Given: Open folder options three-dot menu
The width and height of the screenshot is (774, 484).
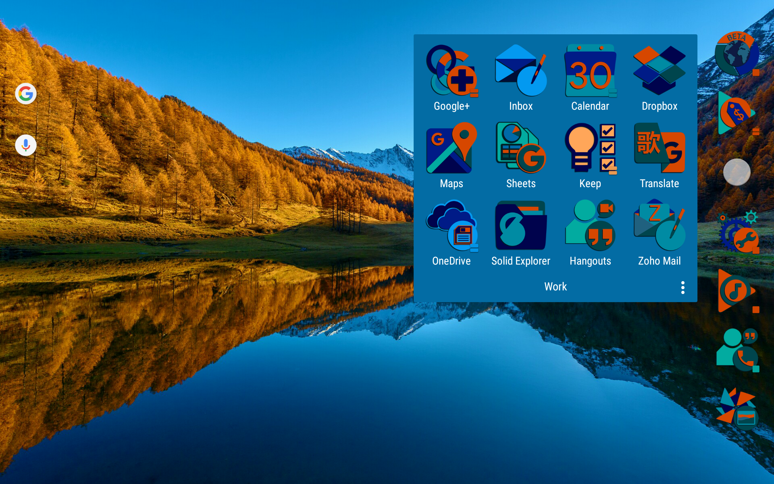Looking at the screenshot, I should pos(682,287).
